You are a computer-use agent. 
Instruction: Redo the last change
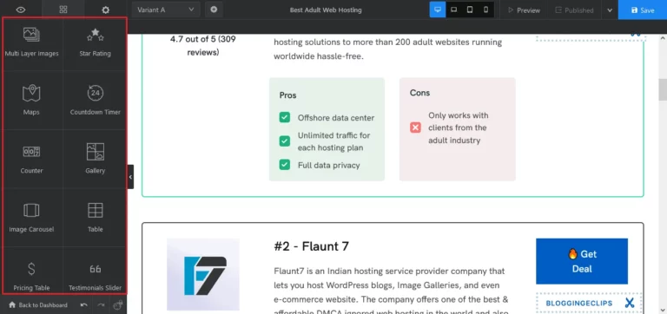pyautogui.click(x=101, y=304)
